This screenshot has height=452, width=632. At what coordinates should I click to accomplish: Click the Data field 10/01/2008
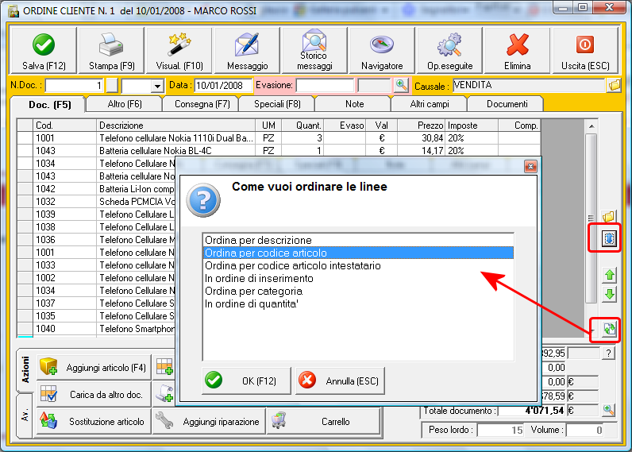click(223, 86)
